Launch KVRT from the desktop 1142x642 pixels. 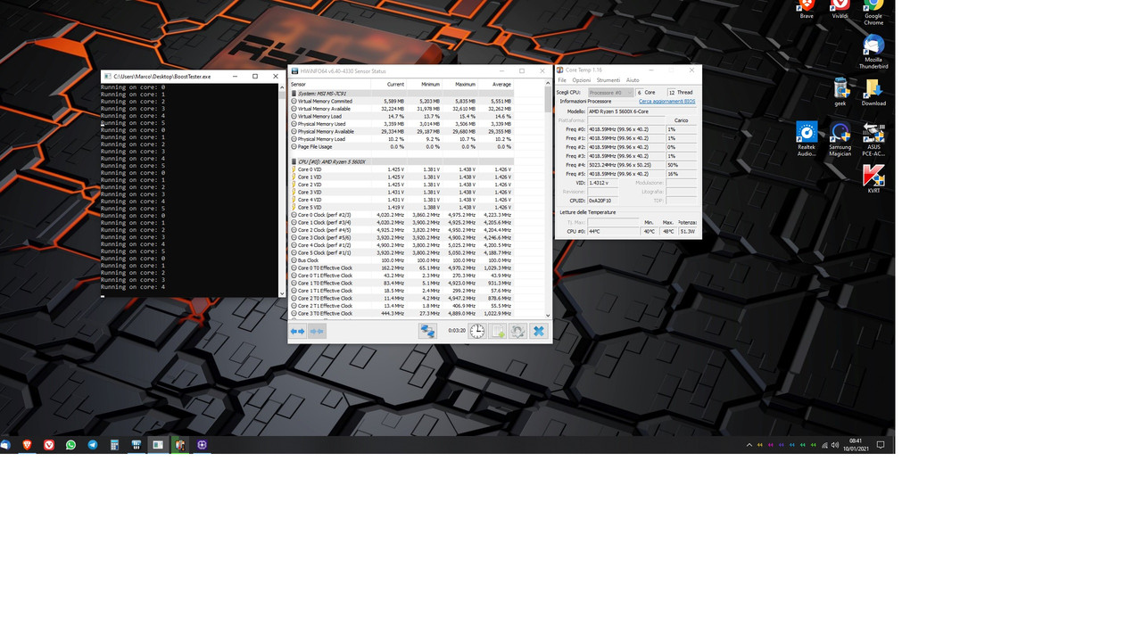[873, 176]
